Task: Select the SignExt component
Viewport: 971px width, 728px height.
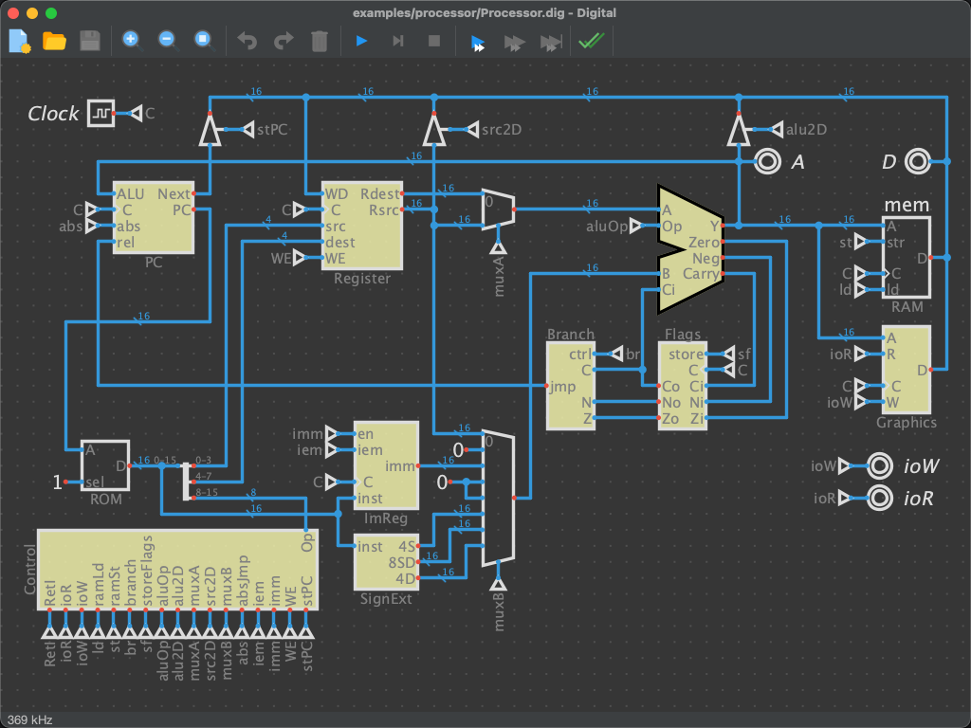Action: point(386,562)
